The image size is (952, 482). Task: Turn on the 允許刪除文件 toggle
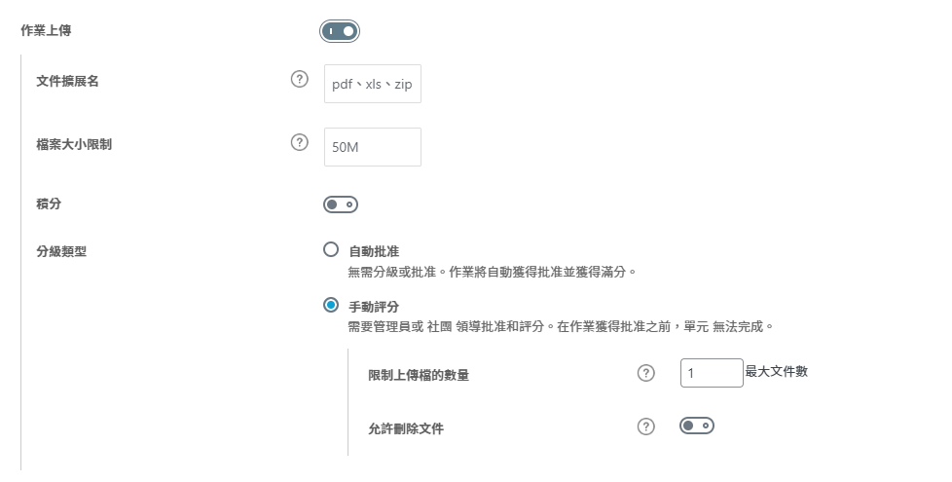point(697,426)
